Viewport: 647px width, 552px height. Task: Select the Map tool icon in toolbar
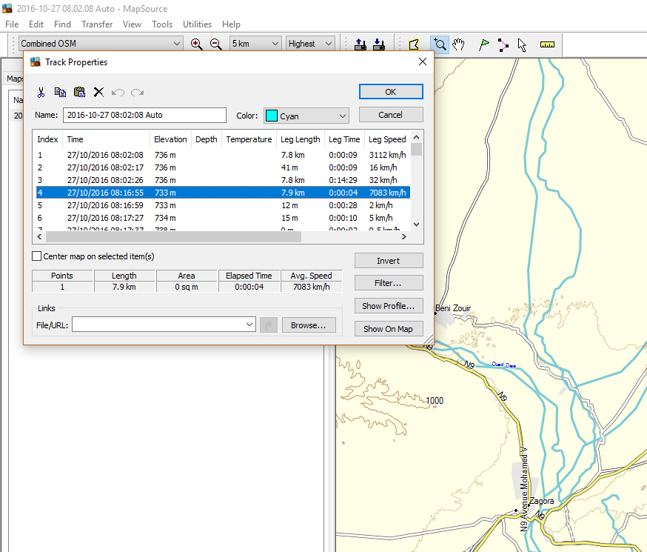(x=414, y=44)
